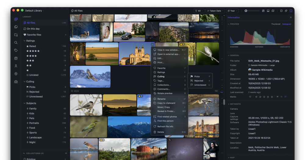
Task: Close the Information panel with the X
Action: [291, 17]
